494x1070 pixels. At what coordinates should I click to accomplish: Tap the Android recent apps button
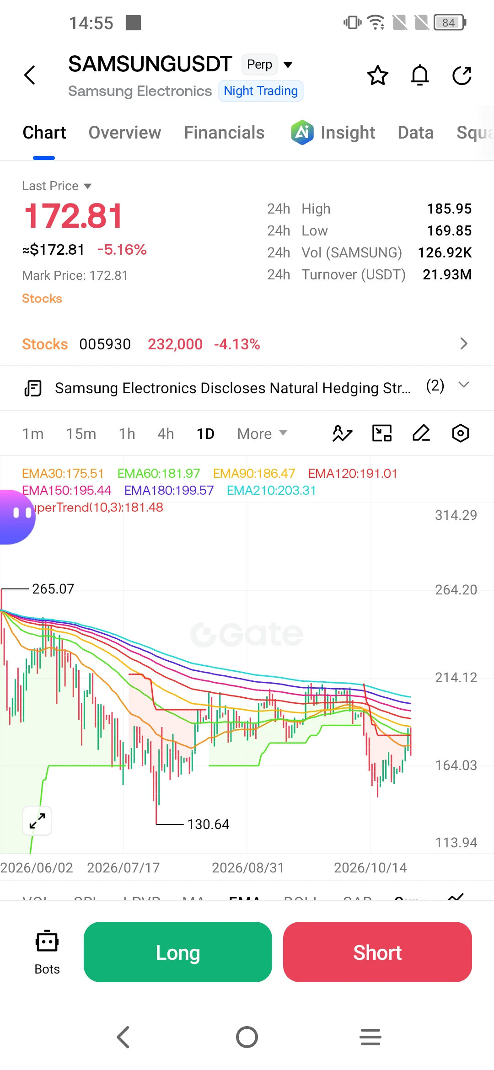pyautogui.click(x=370, y=1037)
